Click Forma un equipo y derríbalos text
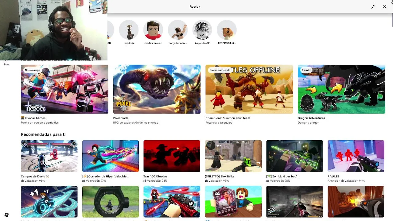 click(40, 123)
